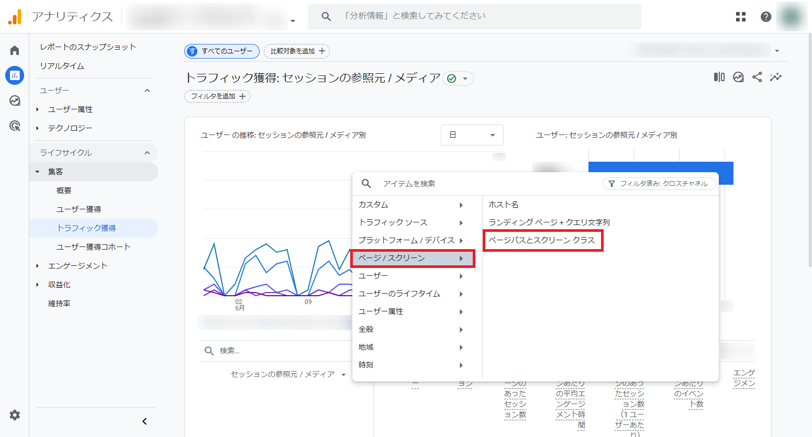The width and height of the screenshot is (812, 437).
Task: Open the Insights sparkline icon
Action: (776, 77)
